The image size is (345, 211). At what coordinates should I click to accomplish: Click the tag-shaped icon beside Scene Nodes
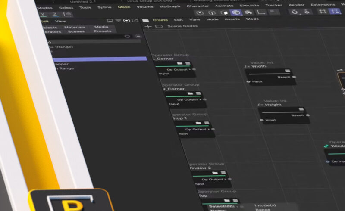point(159,26)
